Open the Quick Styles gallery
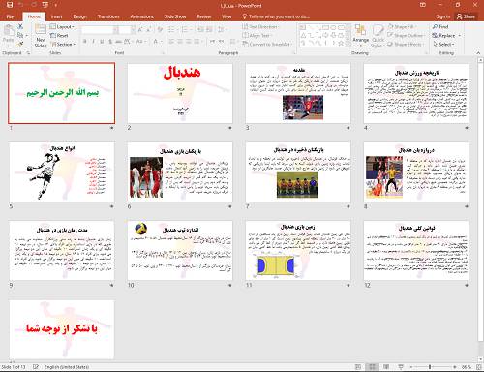Viewport: 484px width, 372px height. point(378,36)
